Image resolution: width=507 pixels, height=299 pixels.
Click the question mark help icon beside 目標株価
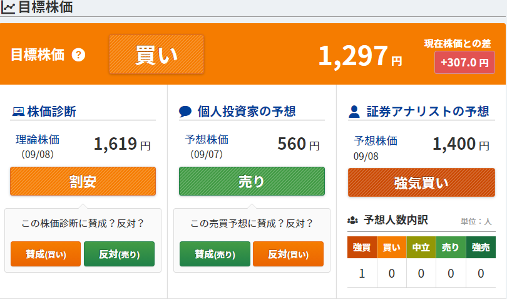(78, 55)
